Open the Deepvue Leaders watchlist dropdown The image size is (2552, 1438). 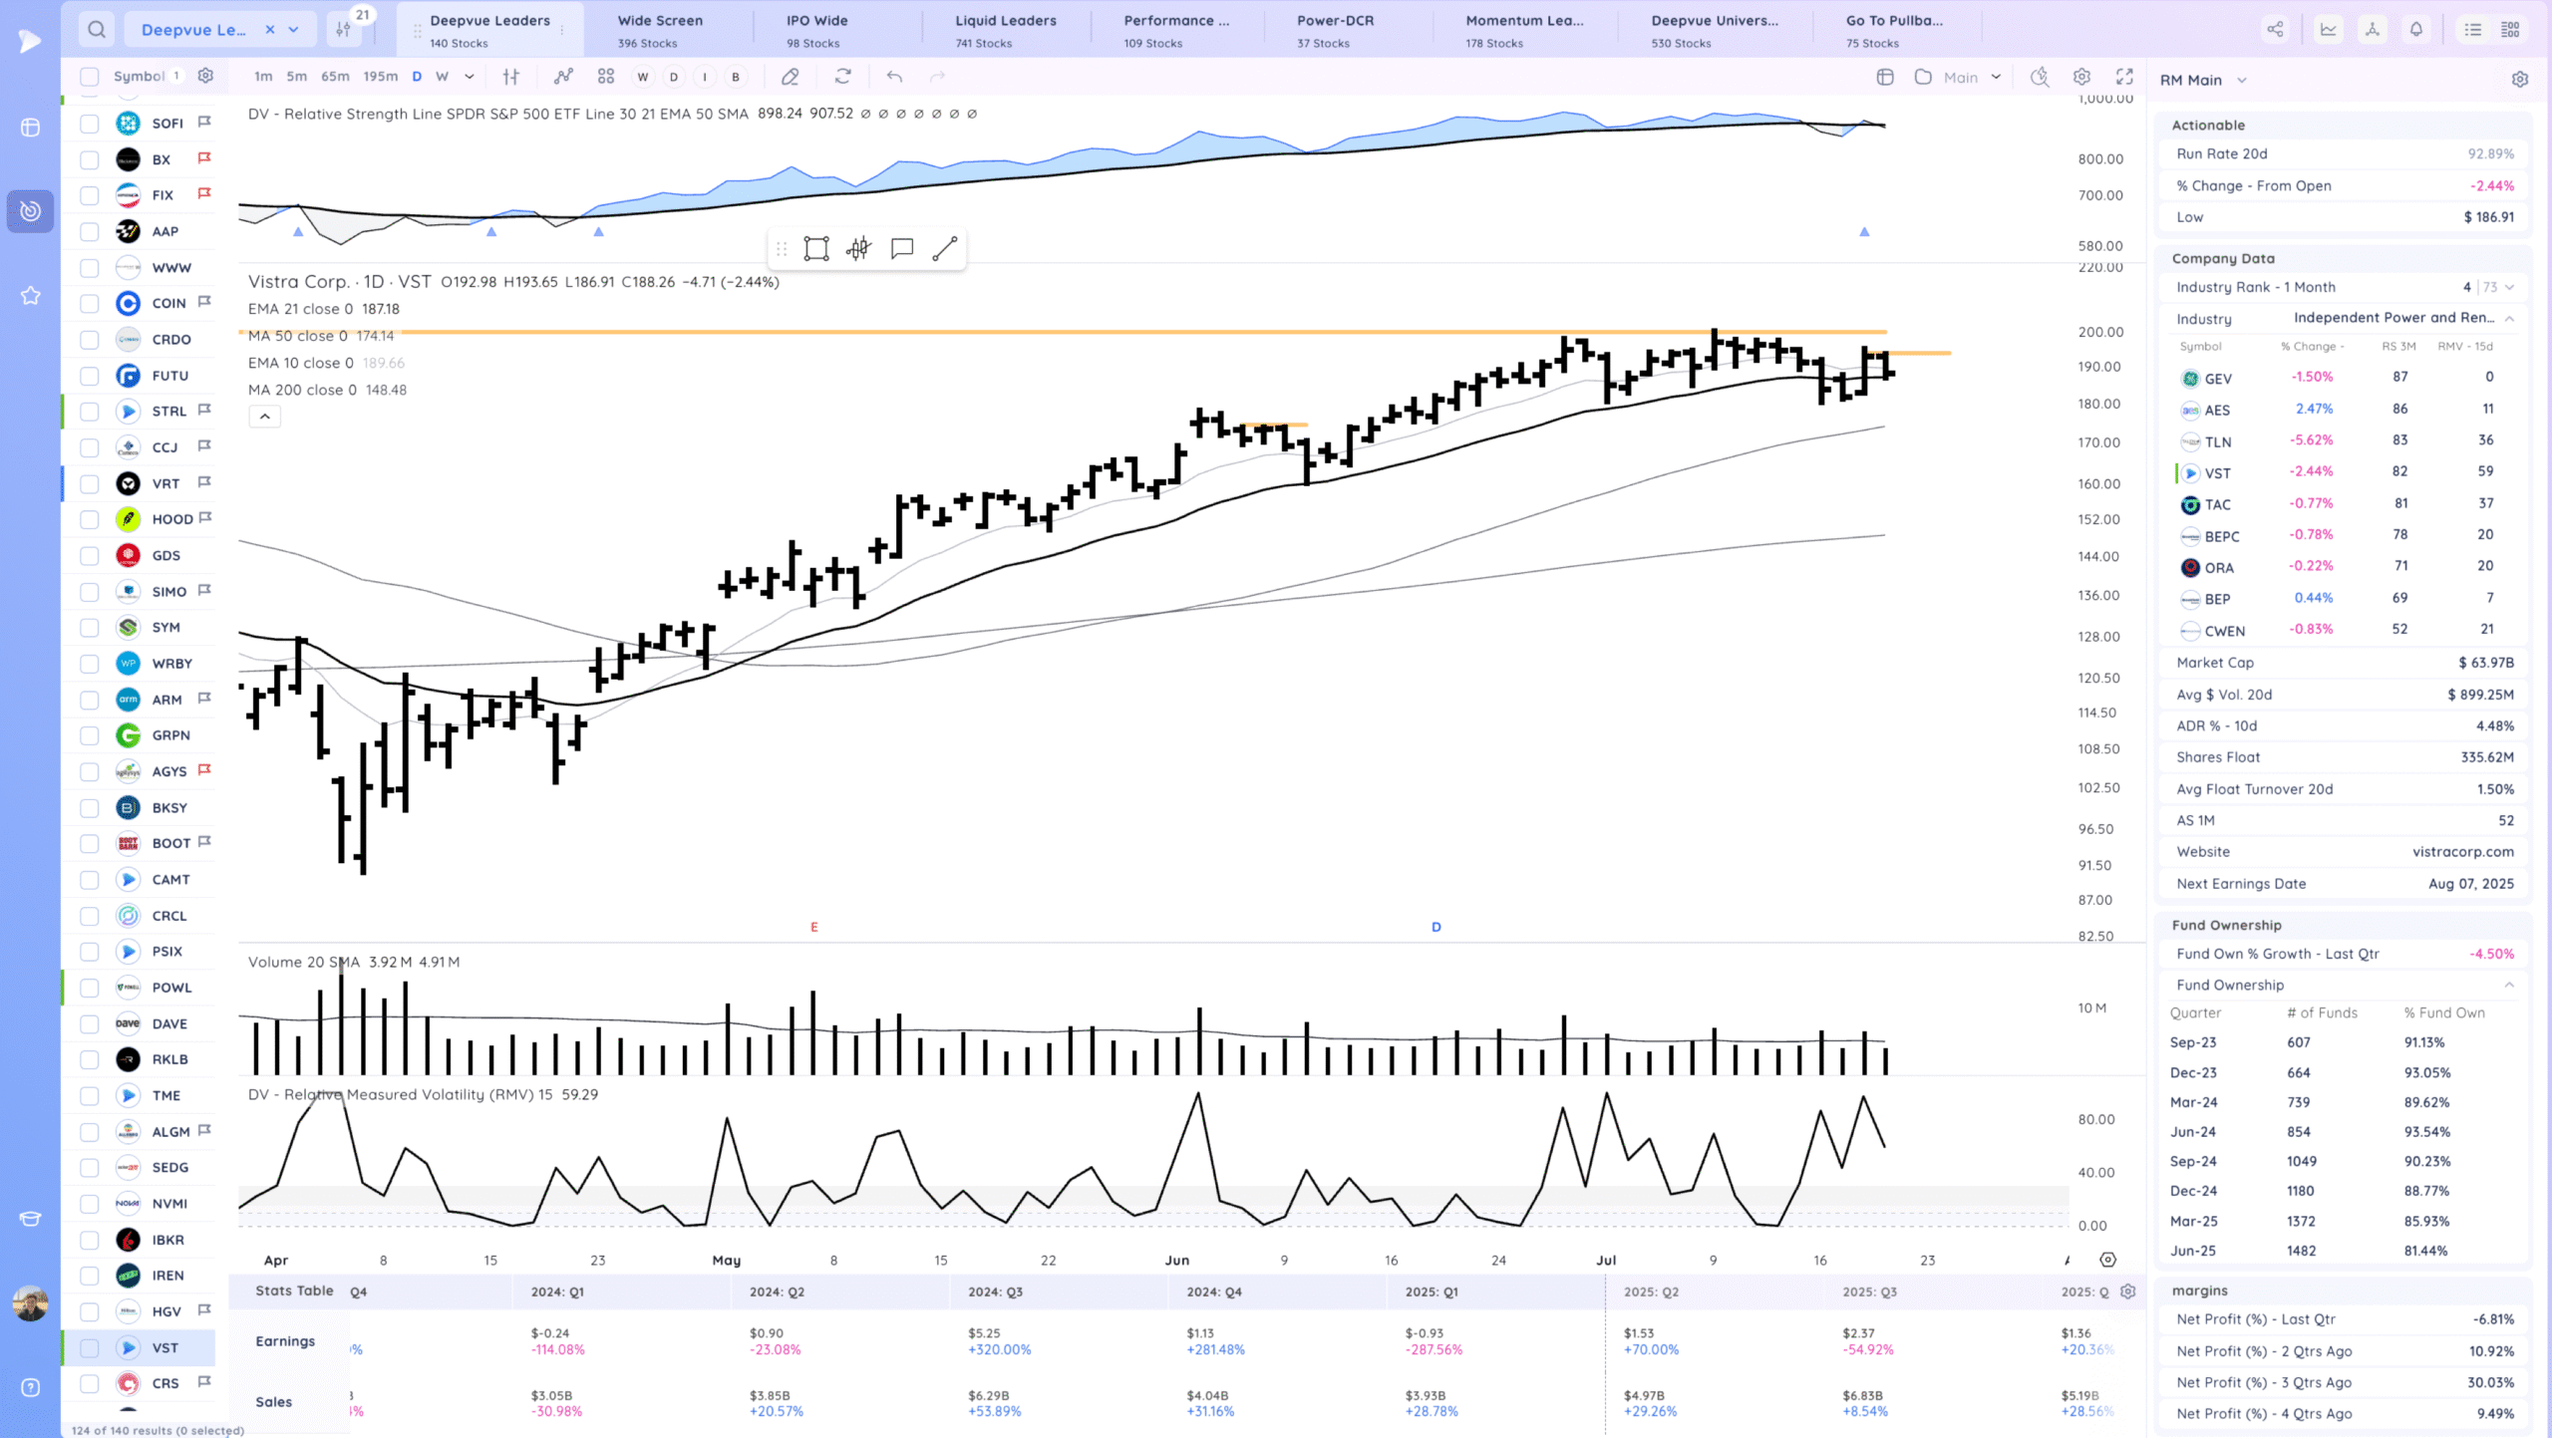293,30
